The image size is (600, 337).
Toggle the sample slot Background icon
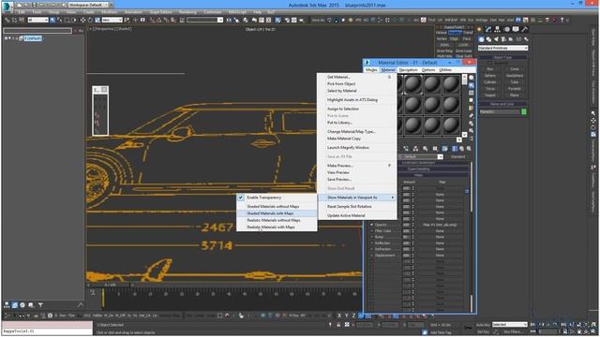[472, 93]
